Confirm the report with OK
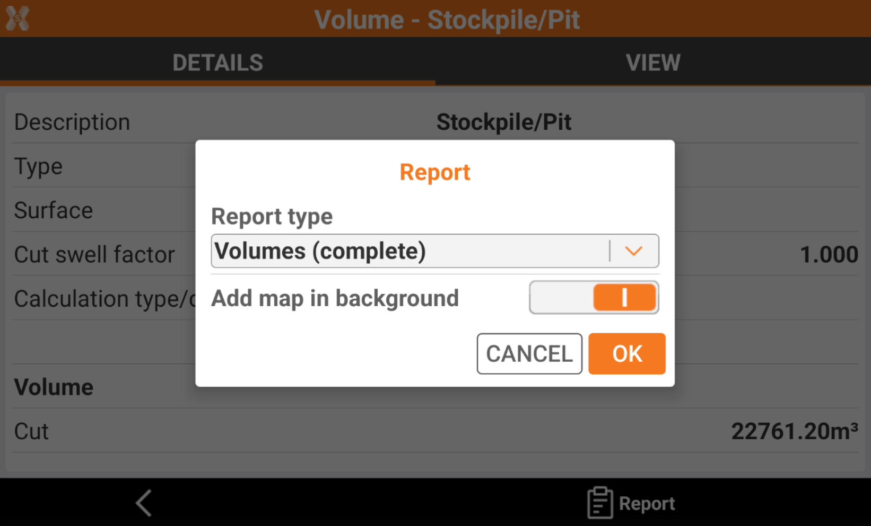The image size is (871, 526). [626, 354]
